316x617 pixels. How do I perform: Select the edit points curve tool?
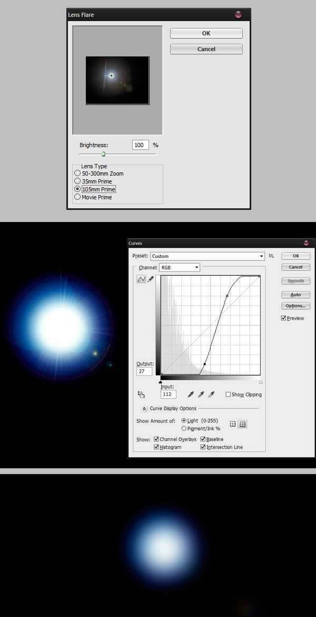[x=141, y=279]
